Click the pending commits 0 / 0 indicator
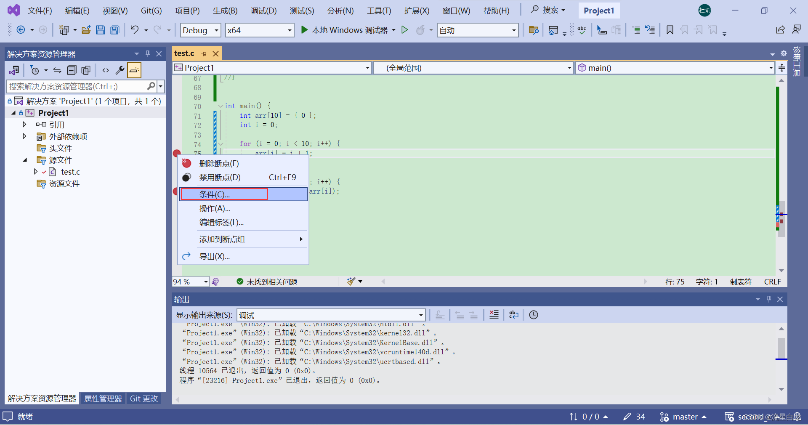Screen dimensions: 808x425 588,417
